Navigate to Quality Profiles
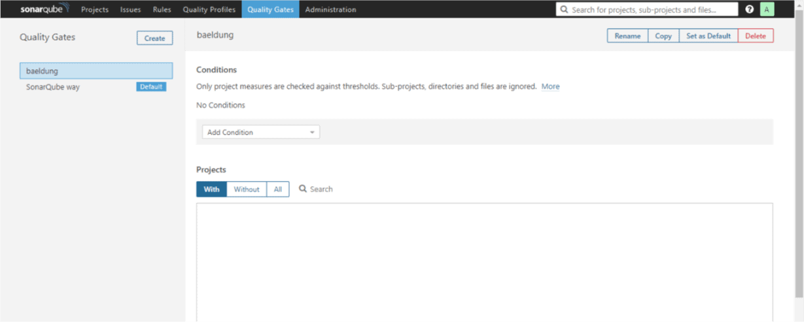Image resolution: width=804 pixels, height=322 pixels. click(209, 9)
